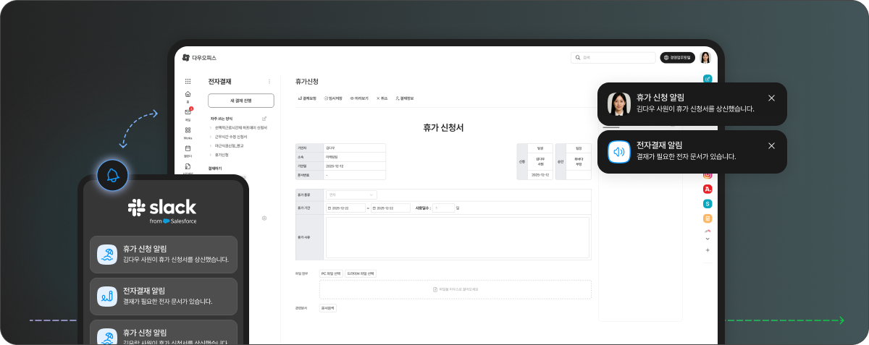Open the apps grid icon in the sidebar
This screenshot has height=345, width=869.
pos(188,81)
